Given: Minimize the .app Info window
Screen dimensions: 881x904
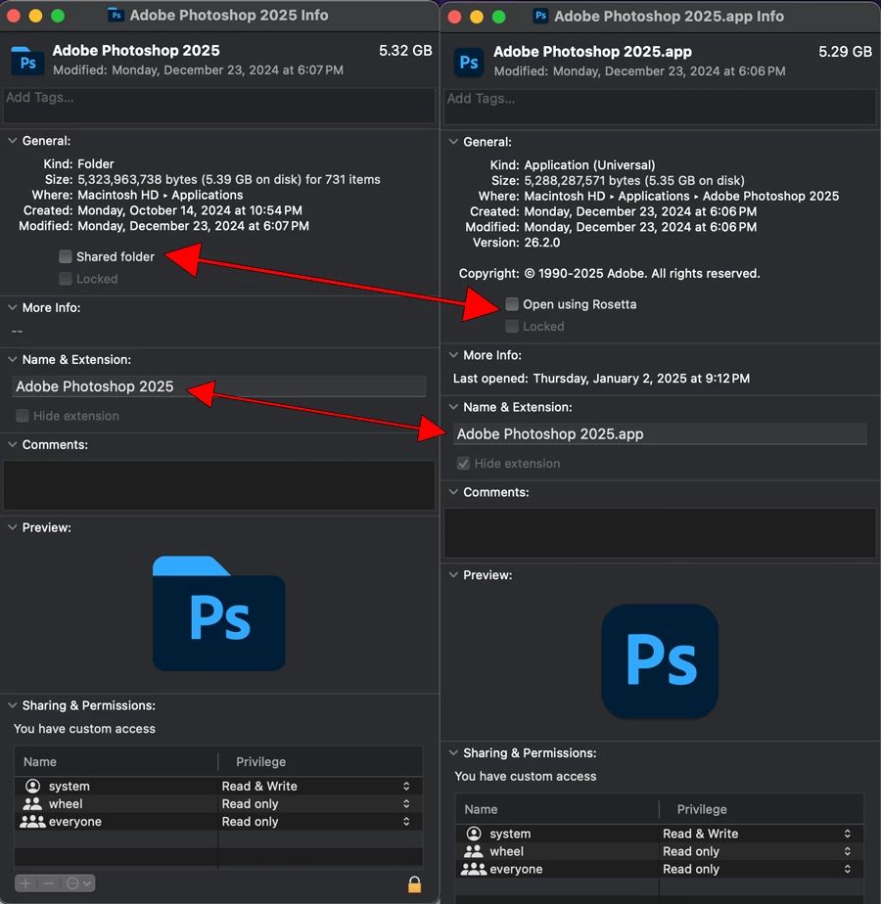Looking at the screenshot, I should pyautogui.click(x=477, y=17).
